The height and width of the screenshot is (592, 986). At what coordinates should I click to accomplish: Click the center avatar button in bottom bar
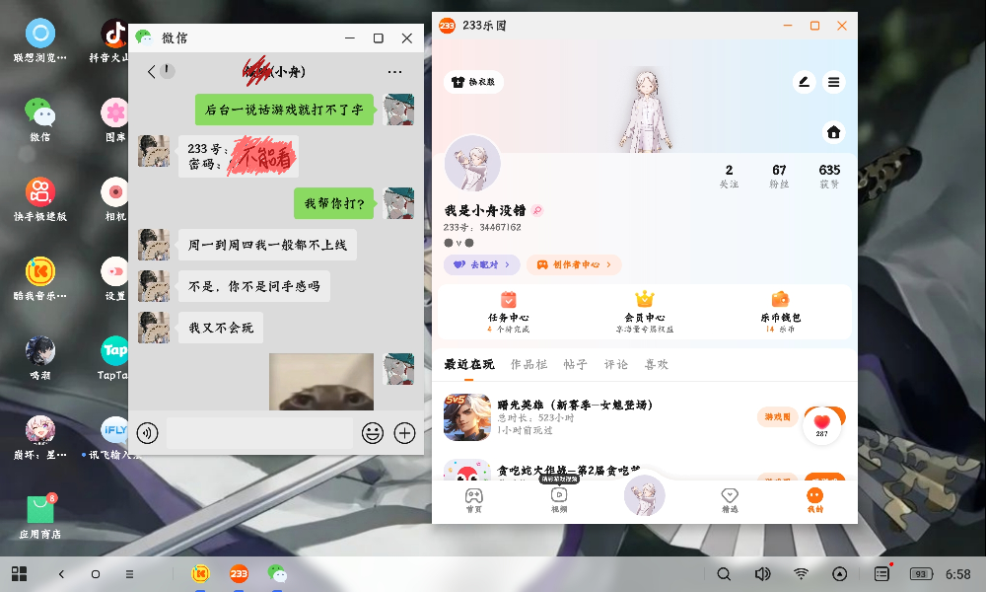(645, 495)
